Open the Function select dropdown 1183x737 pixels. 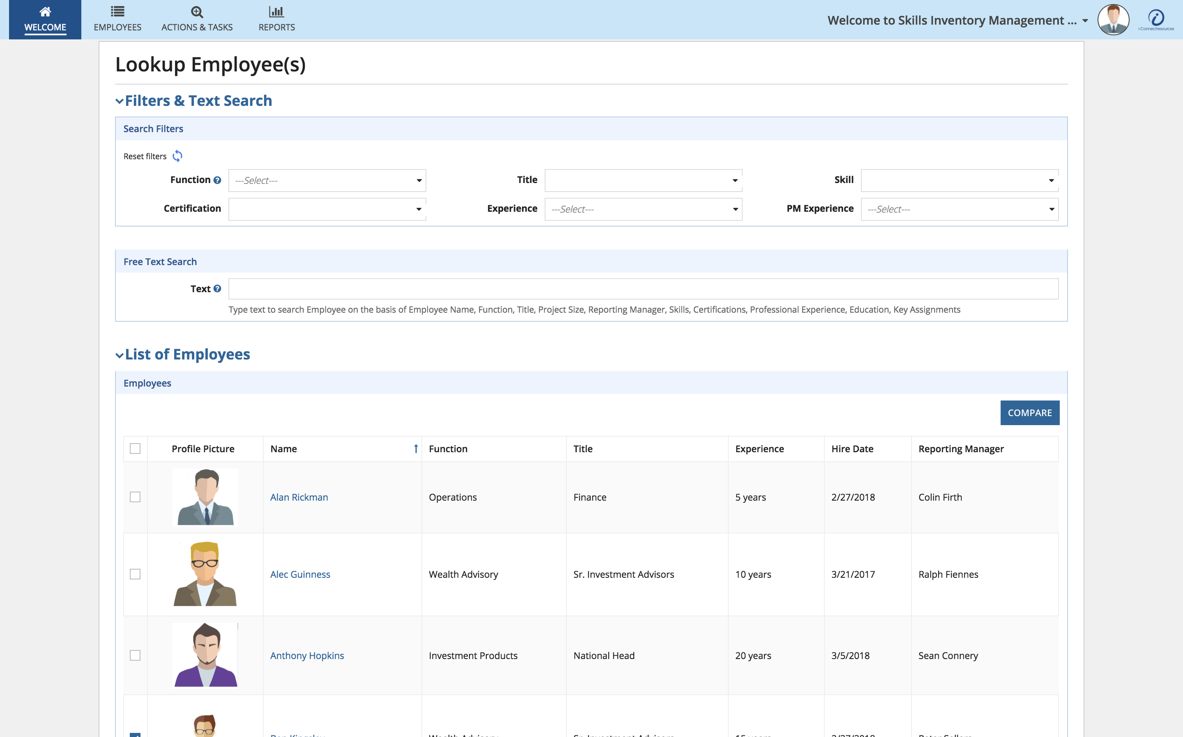click(327, 180)
